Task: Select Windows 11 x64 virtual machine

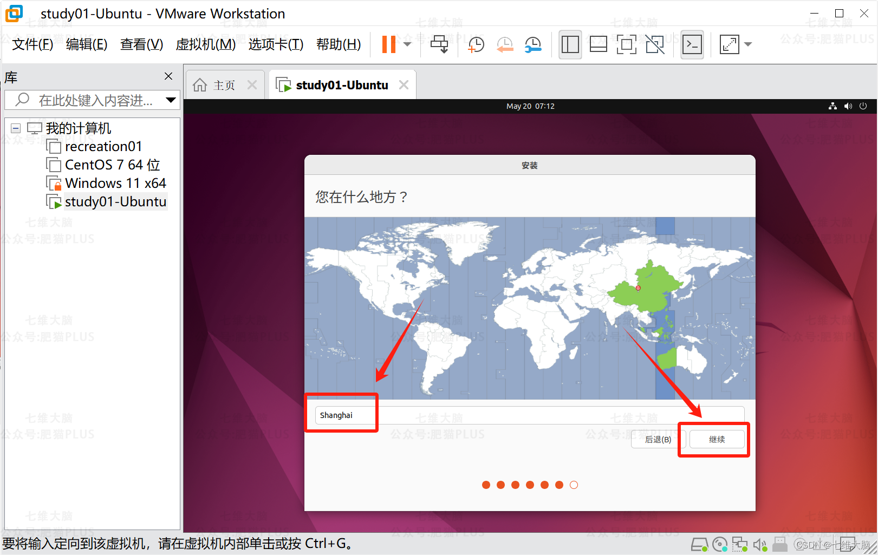Action: point(115,183)
